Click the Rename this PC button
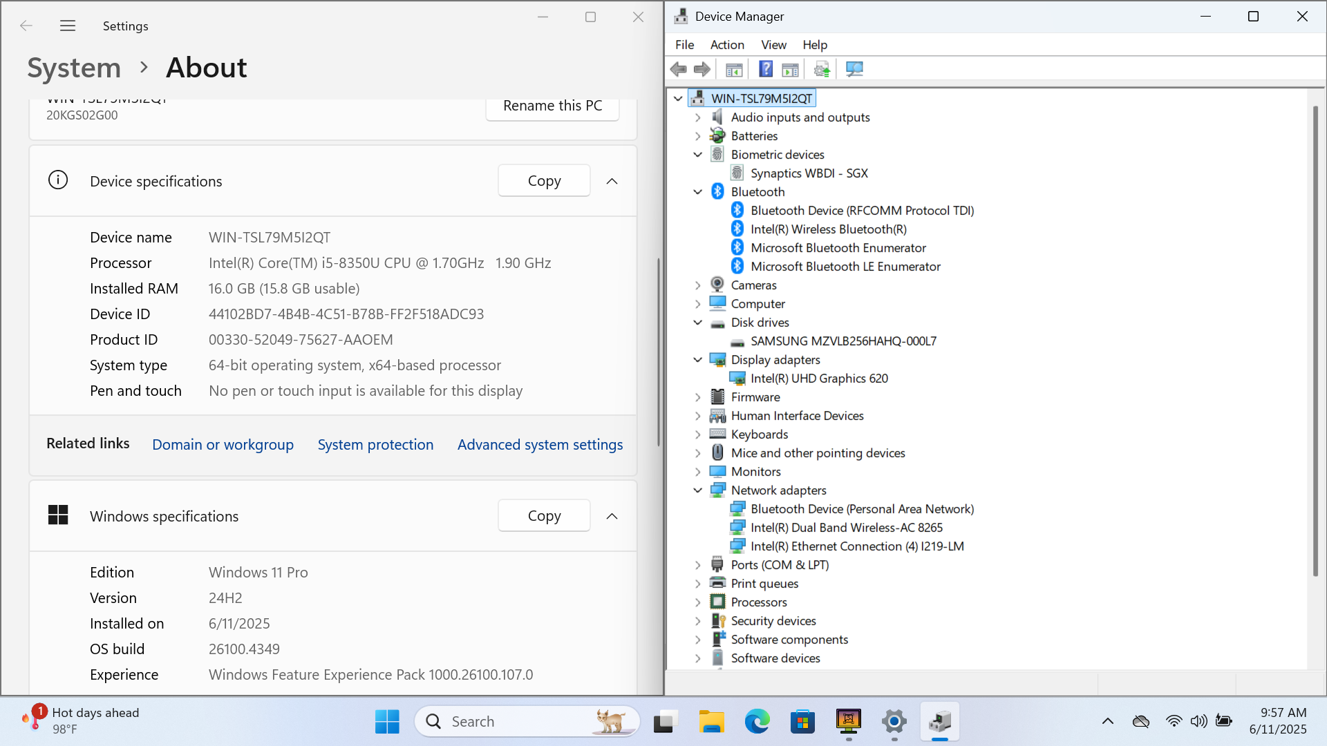 (552, 106)
